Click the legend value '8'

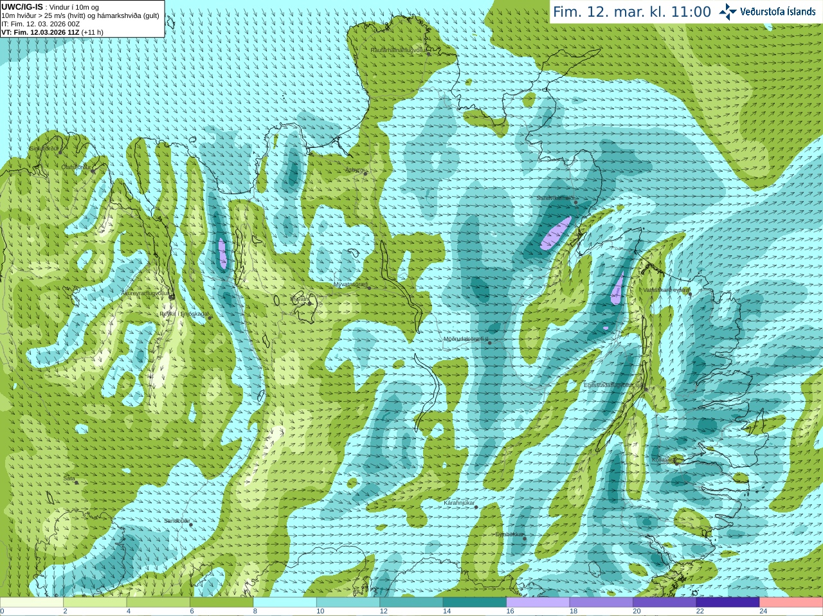[255, 611]
